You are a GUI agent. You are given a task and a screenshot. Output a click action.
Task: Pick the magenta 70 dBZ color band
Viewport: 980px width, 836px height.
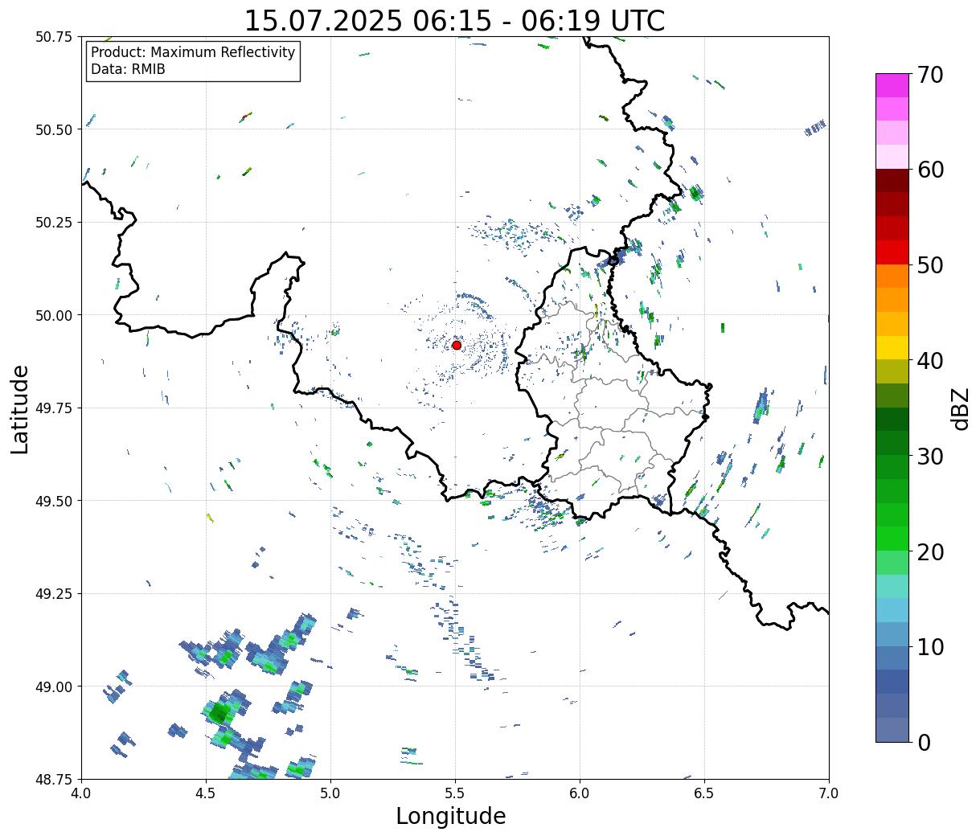(892, 85)
